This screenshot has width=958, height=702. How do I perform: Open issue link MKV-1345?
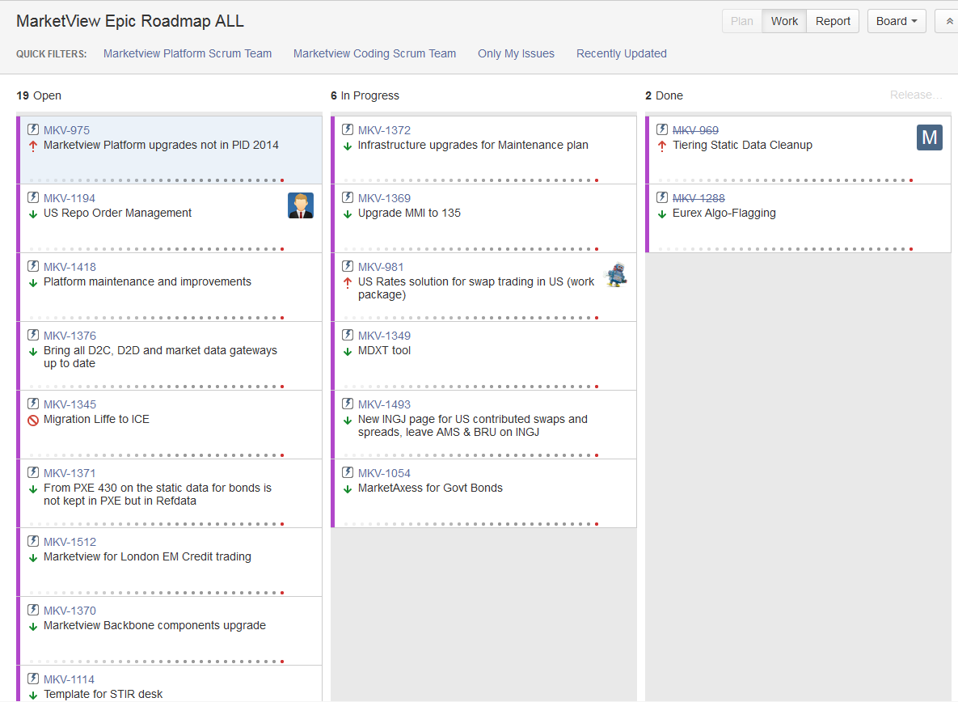pyautogui.click(x=70, y=404)
